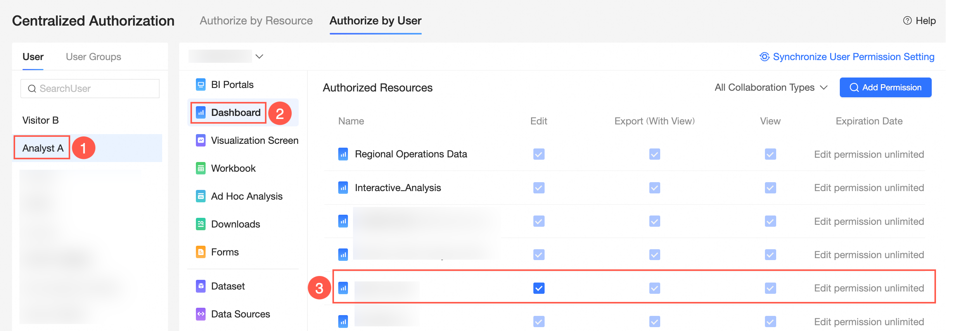
Task: Toggle Export checkbox for Interactive_Analysis
Action: point(654,188)
